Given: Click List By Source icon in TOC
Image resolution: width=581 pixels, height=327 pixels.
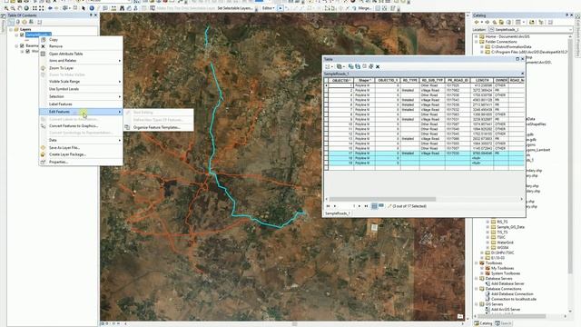Looking at the screenshot, I should pos(18,22).
